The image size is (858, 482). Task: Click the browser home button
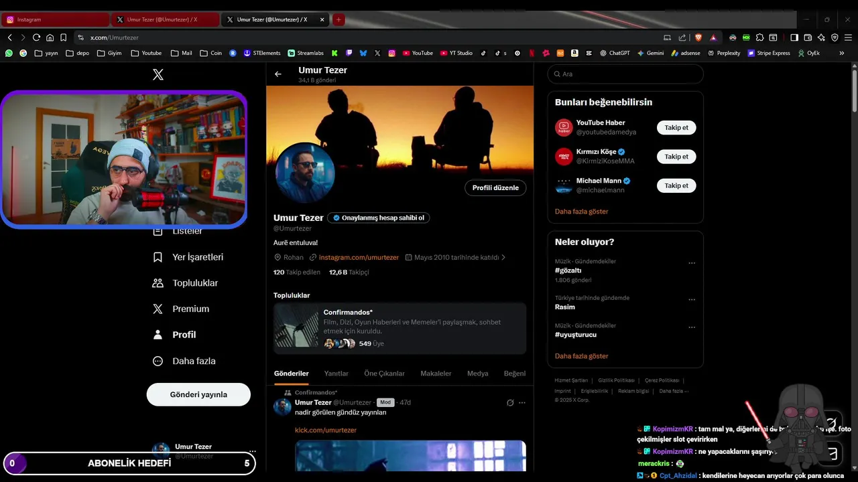click(50, 37)
